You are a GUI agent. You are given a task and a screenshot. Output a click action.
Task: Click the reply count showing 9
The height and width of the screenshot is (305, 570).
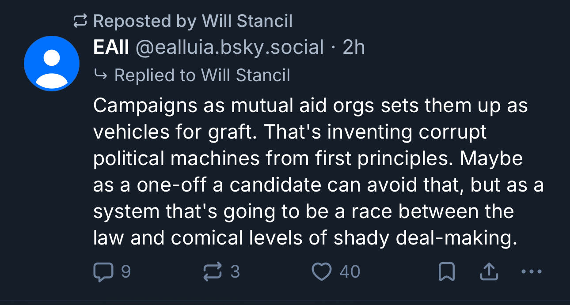(125, 272)
